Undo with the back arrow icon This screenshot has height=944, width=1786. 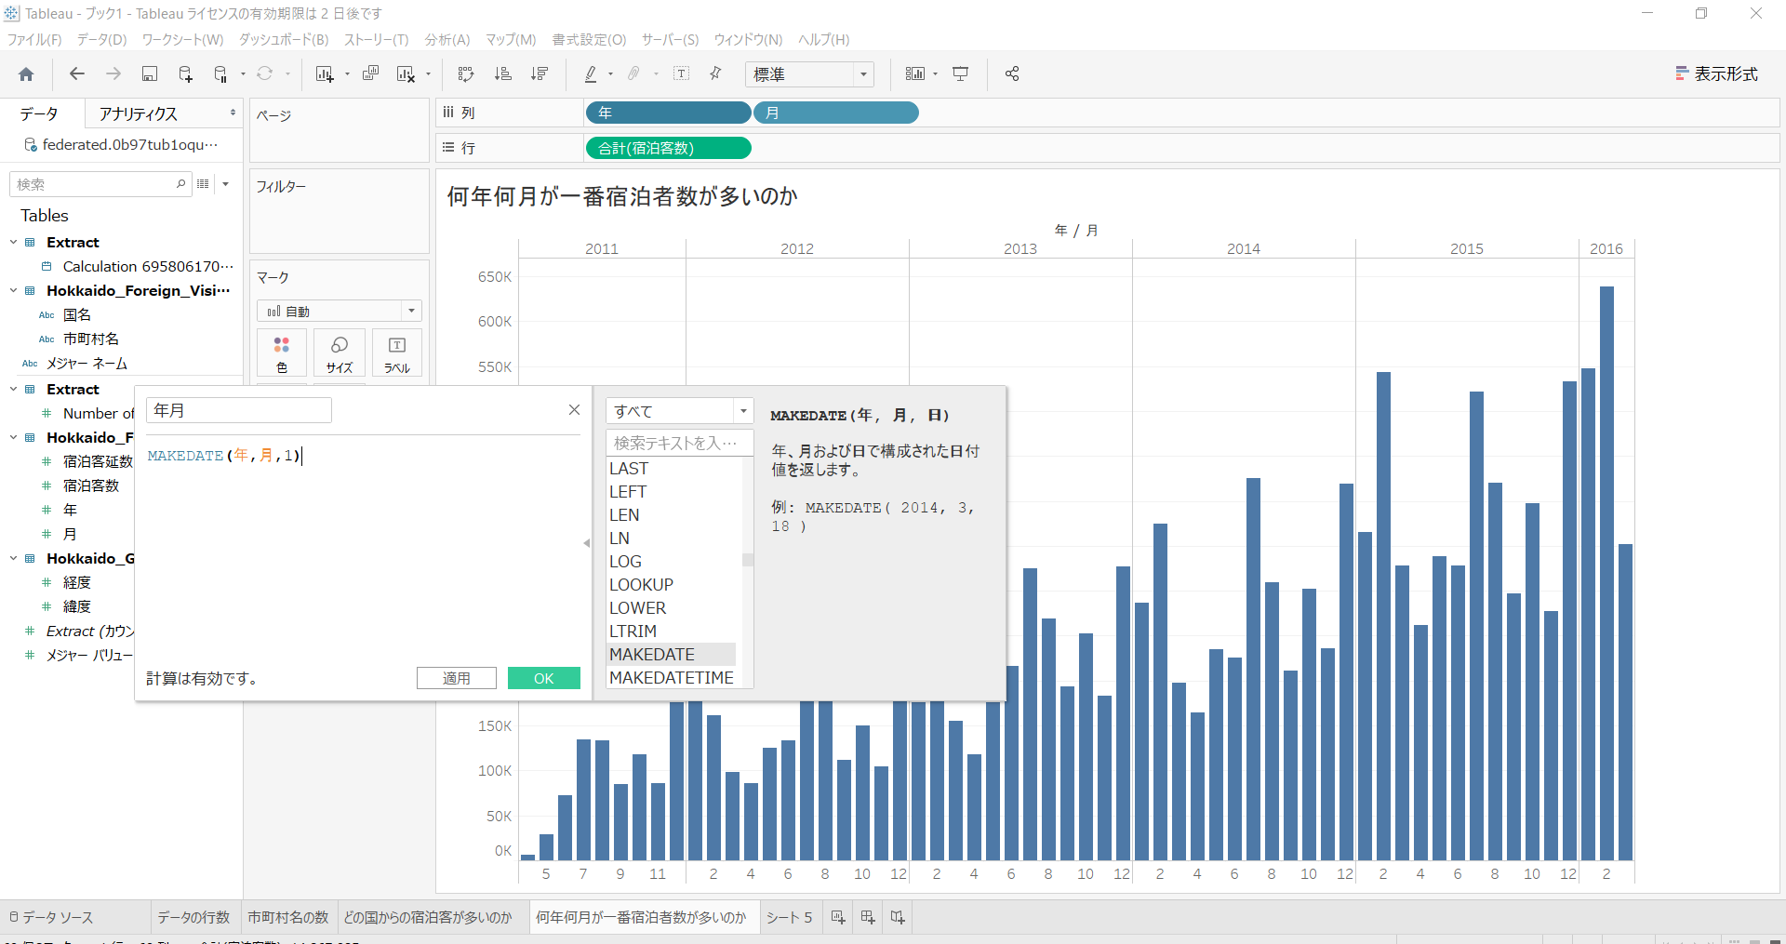77,74
